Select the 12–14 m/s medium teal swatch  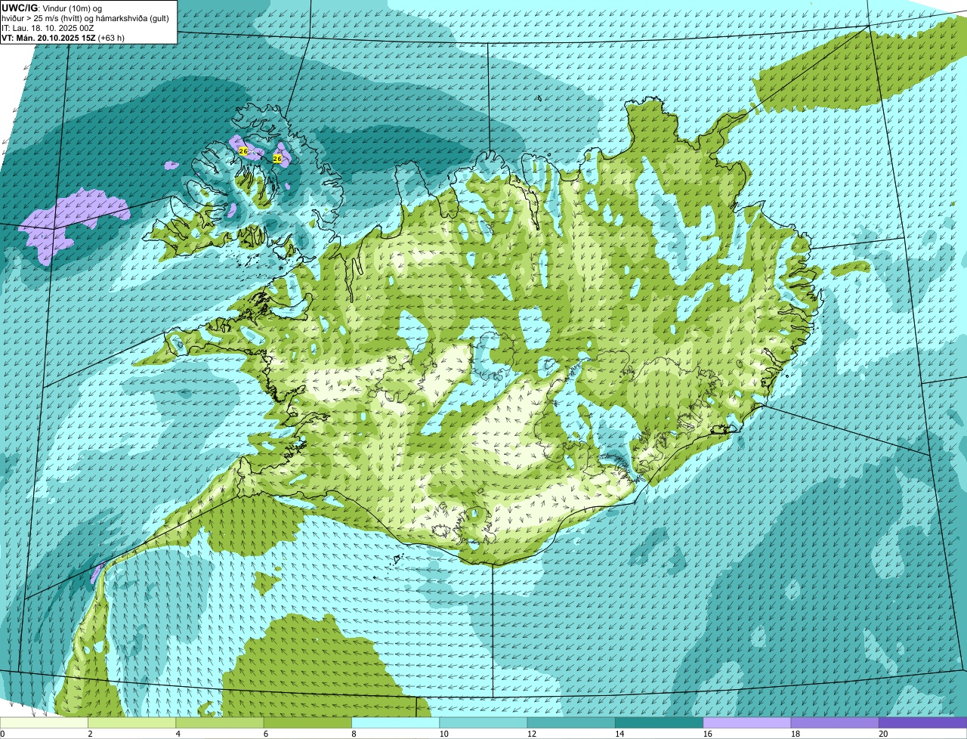click(571, 722)
